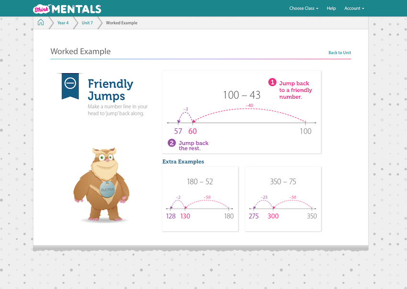Viewport: 407px width, 289px height.
Task: Go to Year 4 breadcrumb
Action: click(63, 23)
